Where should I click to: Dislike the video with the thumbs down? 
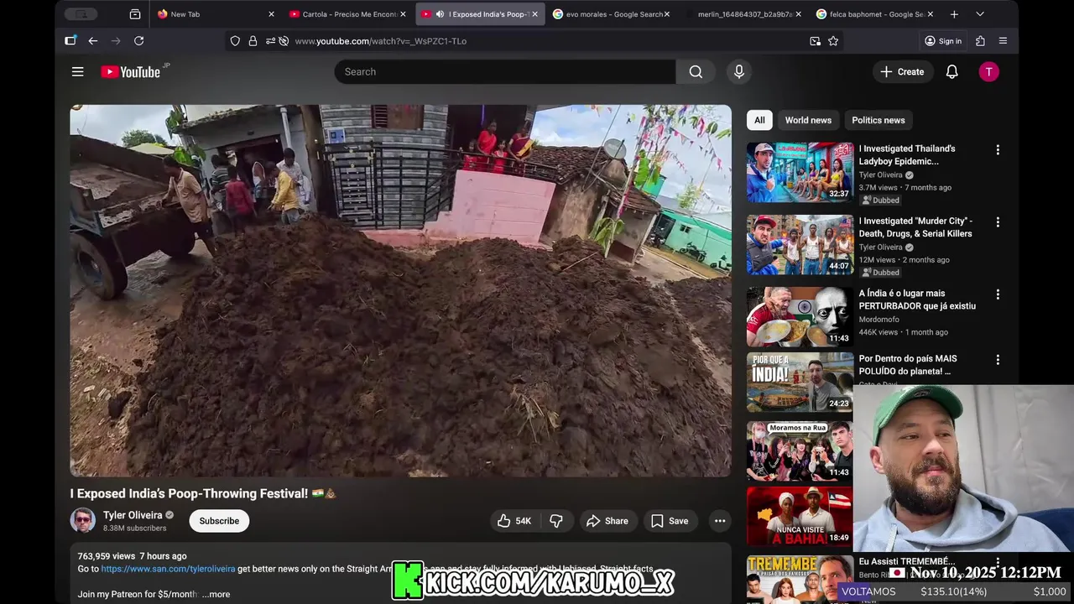click(556, 521)
